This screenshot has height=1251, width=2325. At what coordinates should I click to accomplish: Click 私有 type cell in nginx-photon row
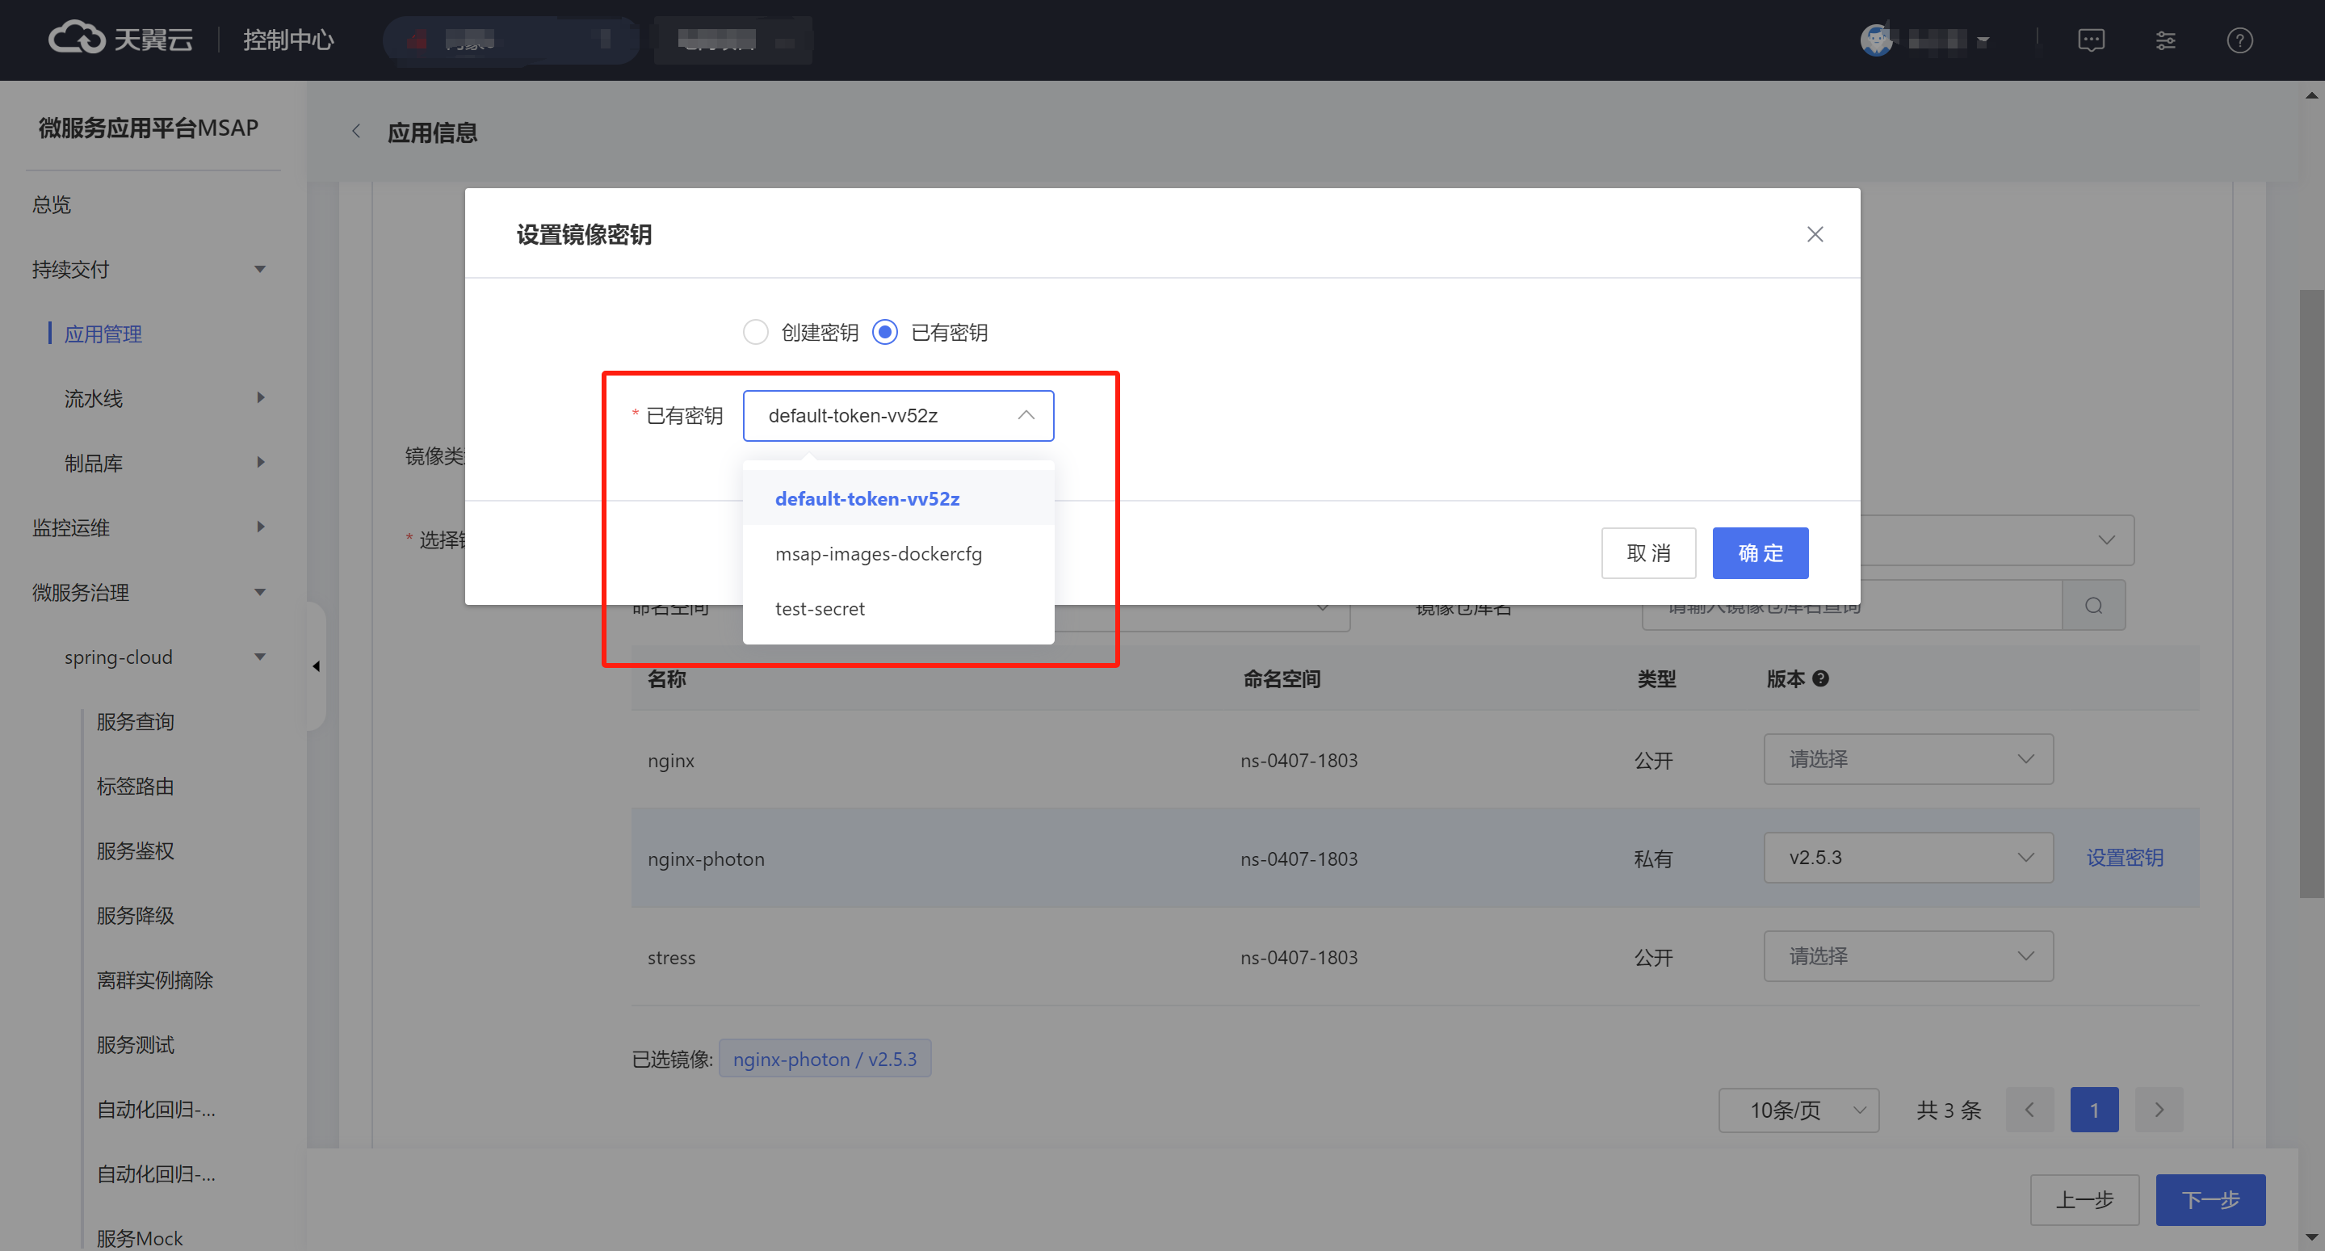pos(1652,858)
